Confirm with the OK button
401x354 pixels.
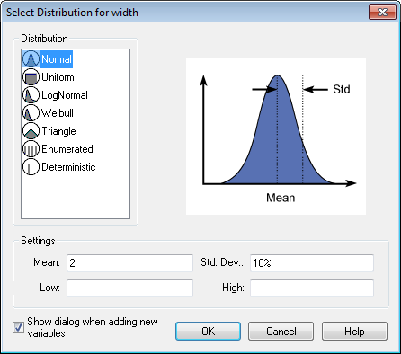pos(208,332)
